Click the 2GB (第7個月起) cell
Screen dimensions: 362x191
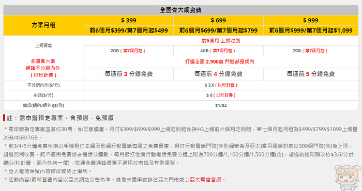[x=129, y=51]
